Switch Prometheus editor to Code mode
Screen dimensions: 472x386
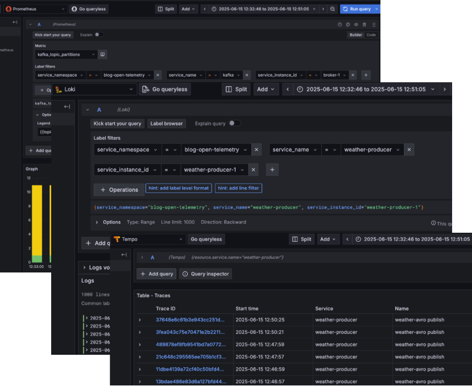(371, 35)
